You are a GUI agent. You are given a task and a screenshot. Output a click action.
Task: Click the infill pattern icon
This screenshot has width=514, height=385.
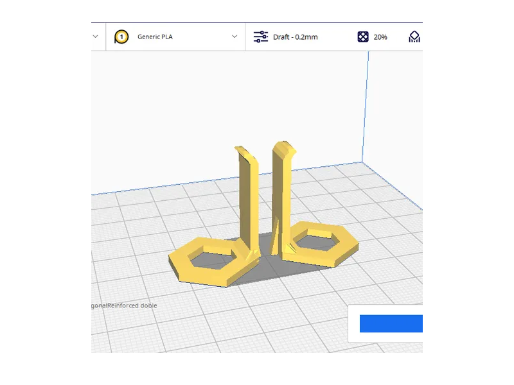tap(363, 37)
